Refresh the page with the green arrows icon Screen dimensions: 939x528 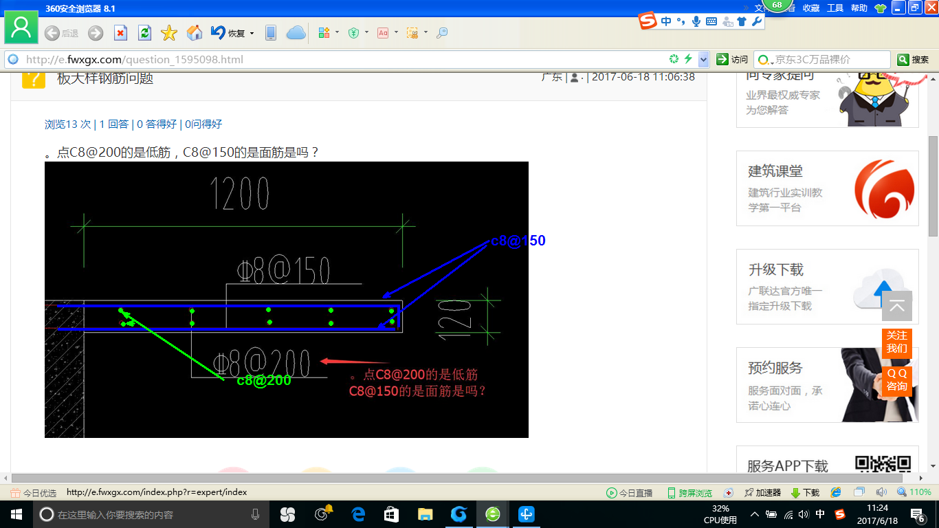[144, 33]
